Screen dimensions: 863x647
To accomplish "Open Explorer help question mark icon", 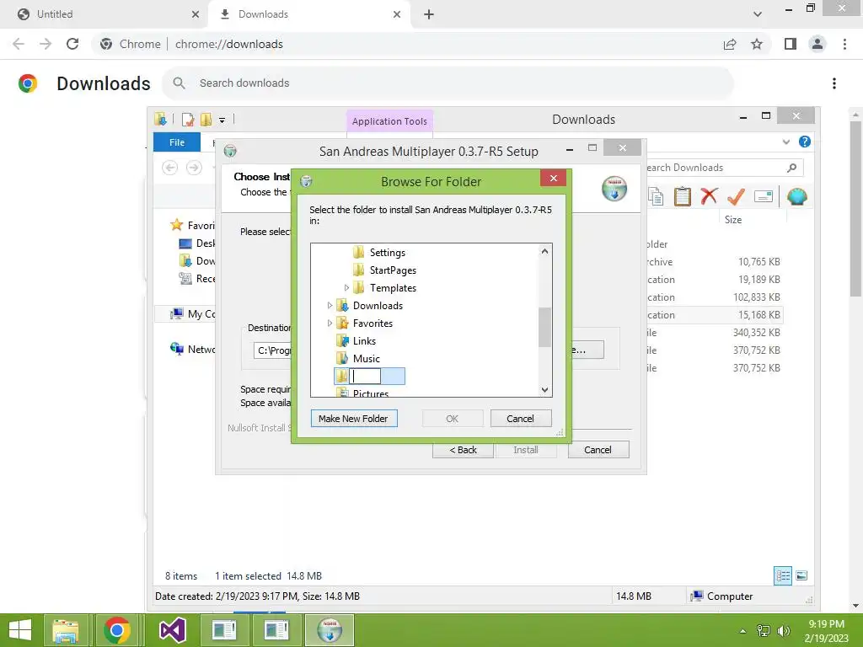I will coord(805,142).
